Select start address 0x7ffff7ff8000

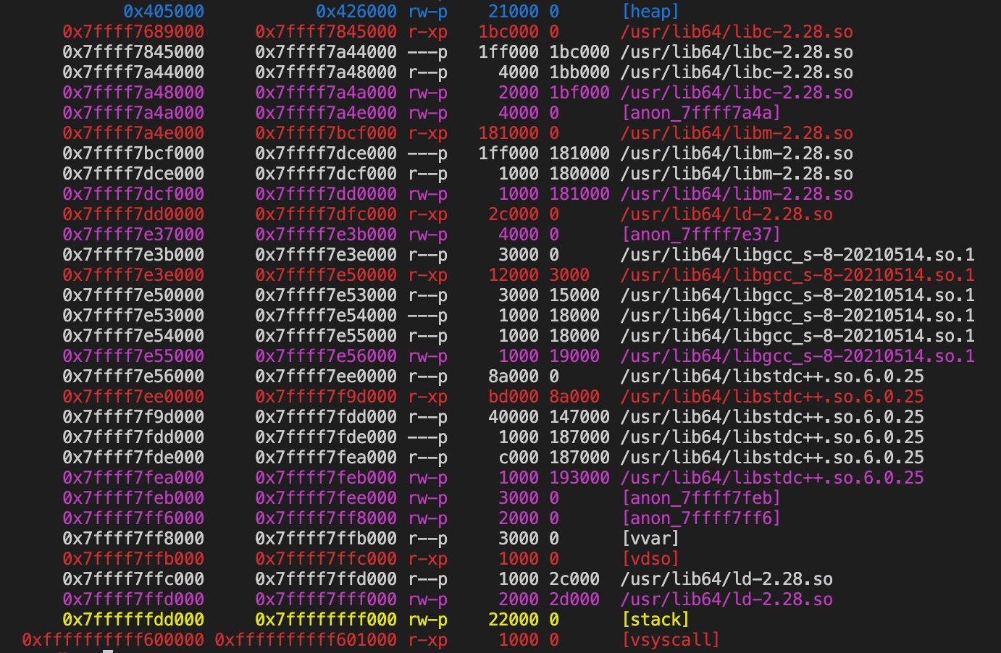click(x=133, y=539)
